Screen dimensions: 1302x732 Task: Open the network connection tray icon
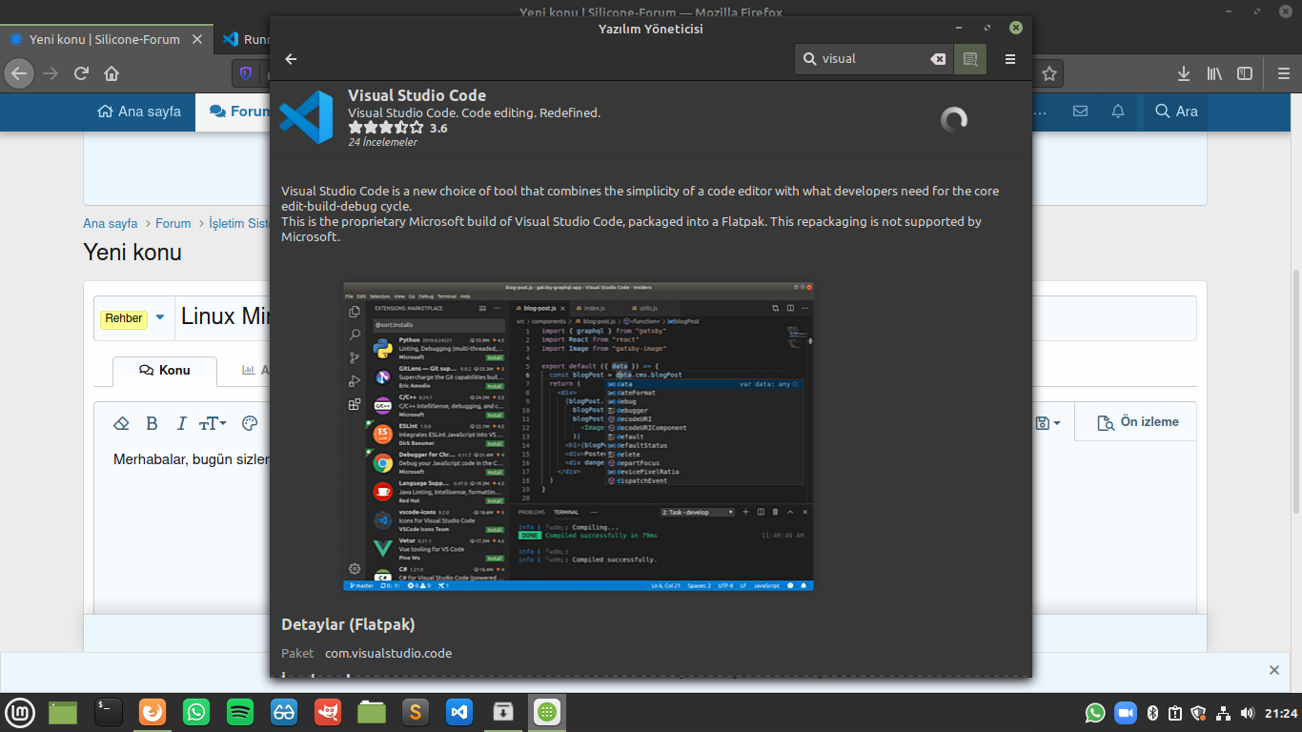[x=1223, y=713]
